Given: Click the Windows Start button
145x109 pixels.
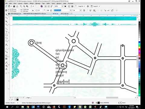Looking at the screenshot, I should pos(7,107).
